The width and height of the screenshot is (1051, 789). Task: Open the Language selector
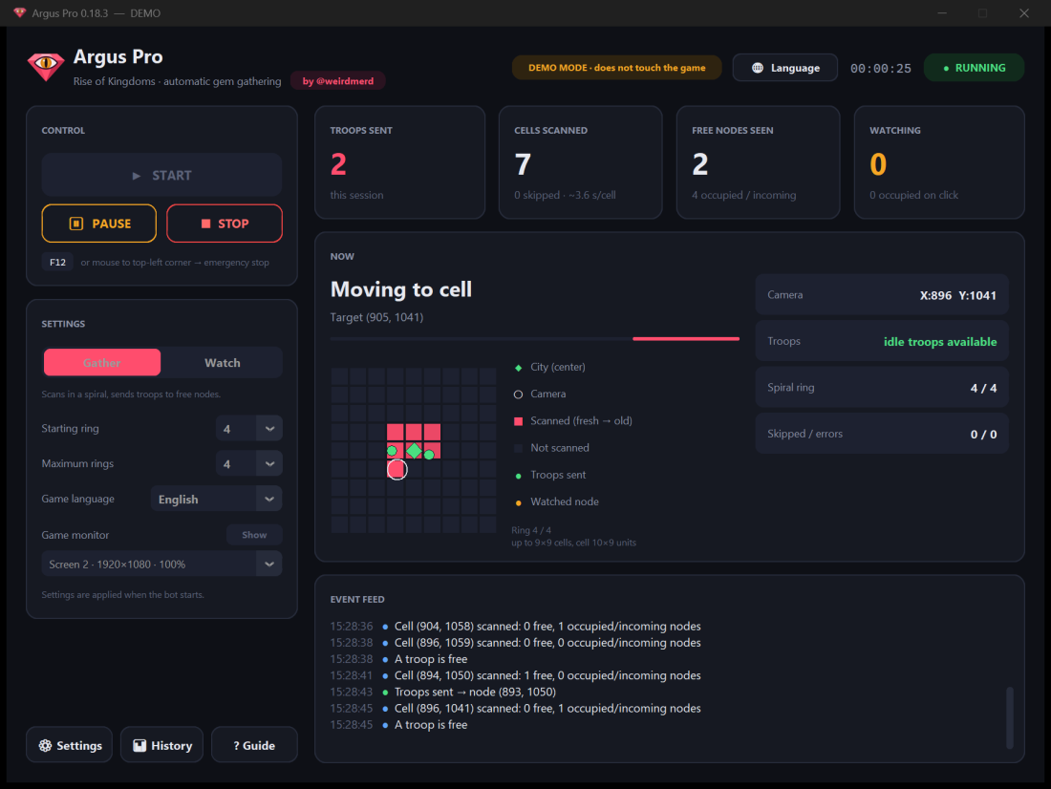[784, 68]
